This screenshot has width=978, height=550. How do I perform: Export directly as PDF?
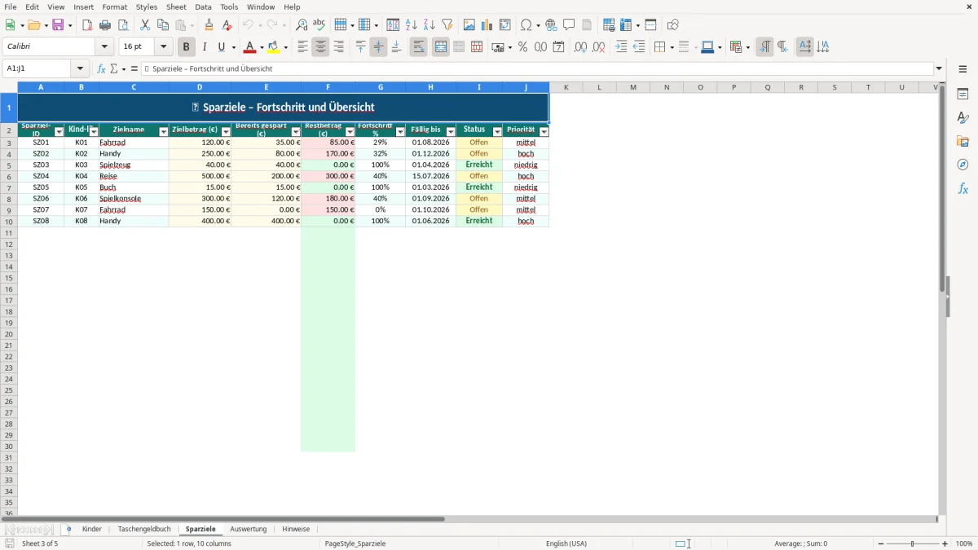pos(87,25)
